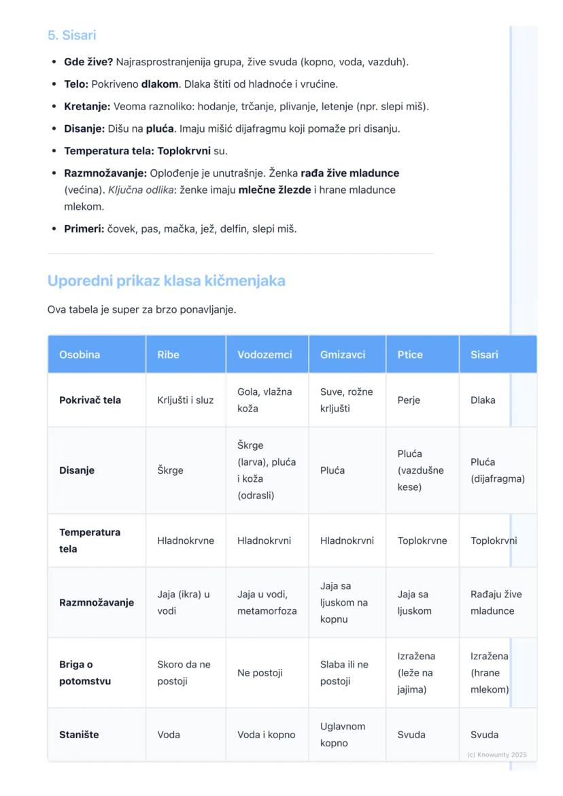Viewport: 563px width, 796px height.
Task: Click the "Rađaju žive mladunce" table cell
Action: (496, 602)
